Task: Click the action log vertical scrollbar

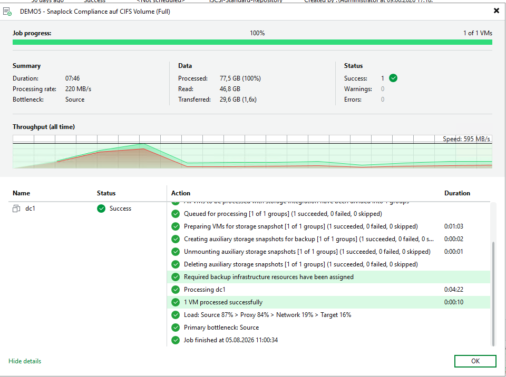Action: pyautogui.click(x=493, y=293)
